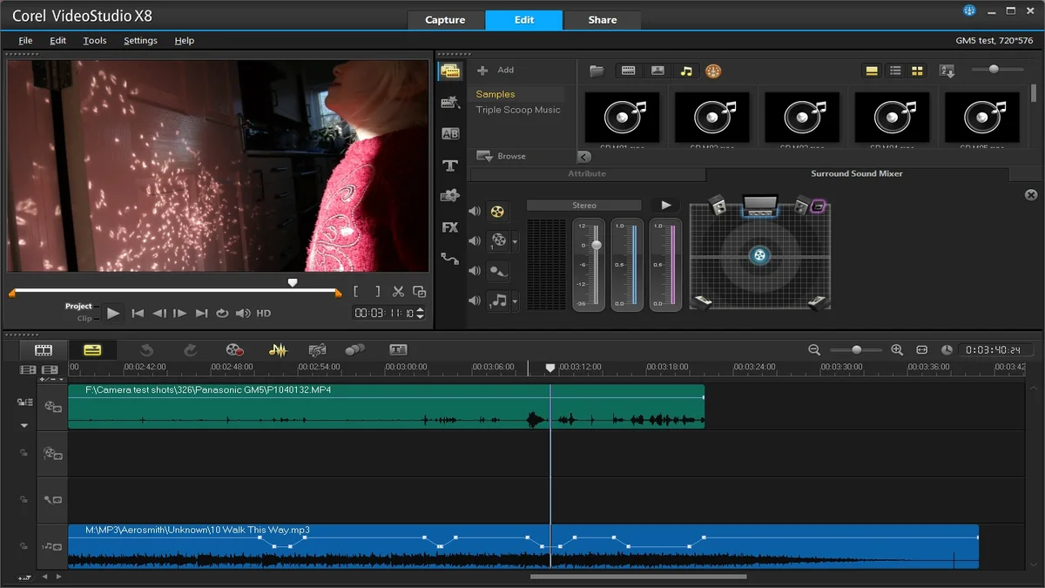Open the Instant Project library

coord(450,101)
